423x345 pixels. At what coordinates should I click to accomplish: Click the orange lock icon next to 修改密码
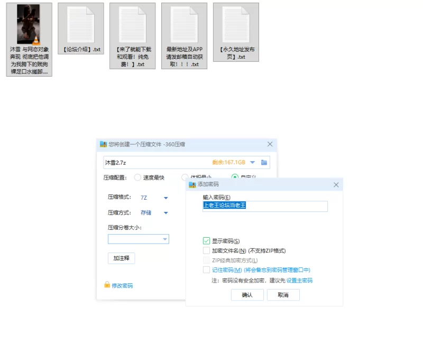(x=107, y=285)
